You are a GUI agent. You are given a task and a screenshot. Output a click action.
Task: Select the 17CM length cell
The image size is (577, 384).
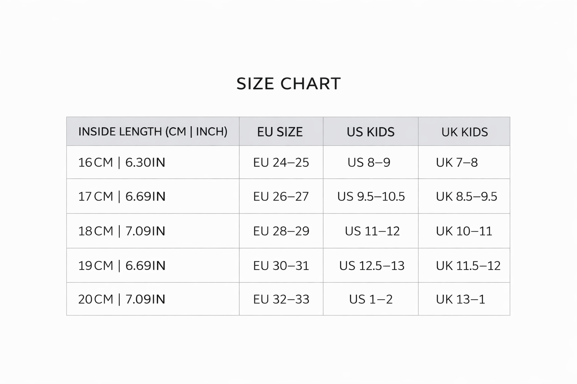click(x=122, y=196)
